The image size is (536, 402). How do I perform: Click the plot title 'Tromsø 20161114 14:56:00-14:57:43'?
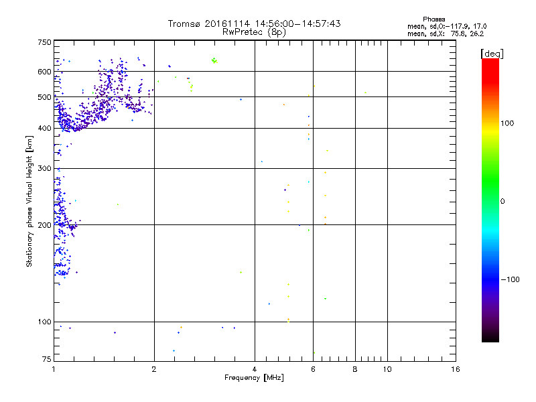[254, 23]
